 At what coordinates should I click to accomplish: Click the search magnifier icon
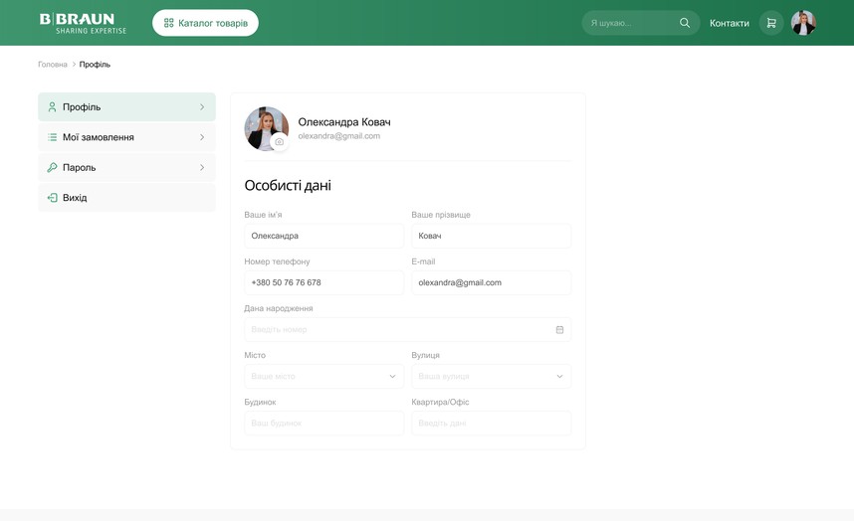[685, 23]
